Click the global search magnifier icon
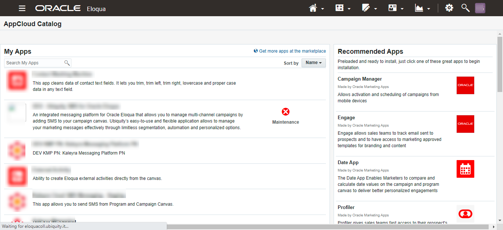Viewport: 503px width, 230px height. pos(465,8)
